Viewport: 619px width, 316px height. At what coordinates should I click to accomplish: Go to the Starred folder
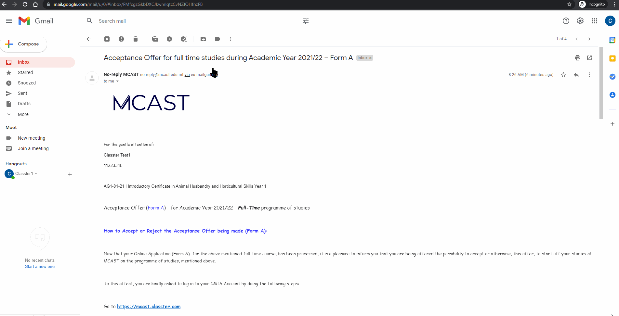coord(25,72)
